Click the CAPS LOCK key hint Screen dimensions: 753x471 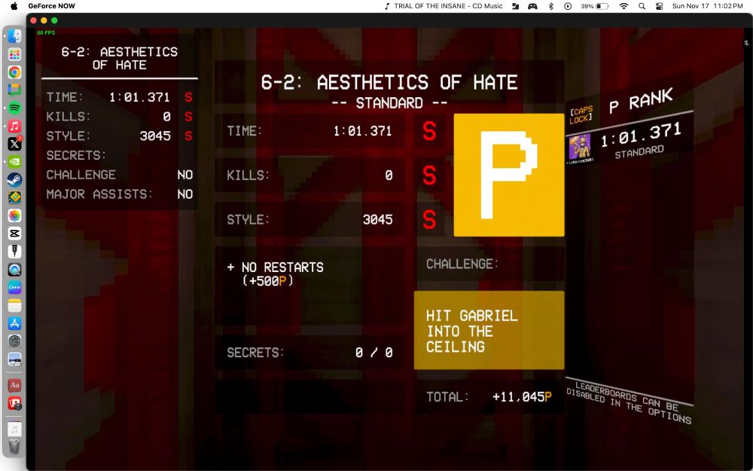581,116
